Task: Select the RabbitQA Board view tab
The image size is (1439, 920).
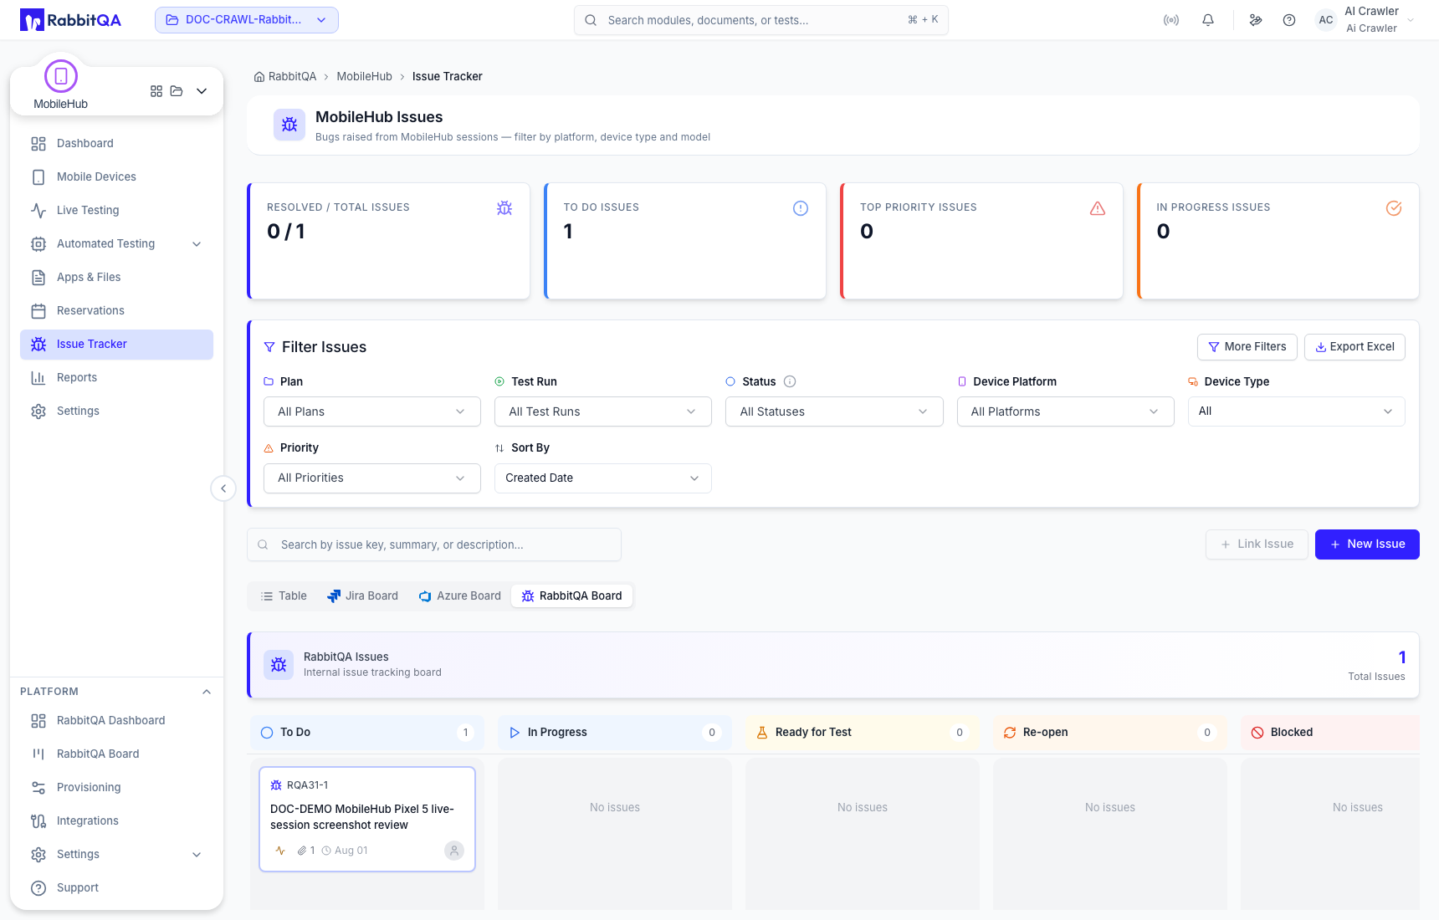Action: tap(571, 596)
